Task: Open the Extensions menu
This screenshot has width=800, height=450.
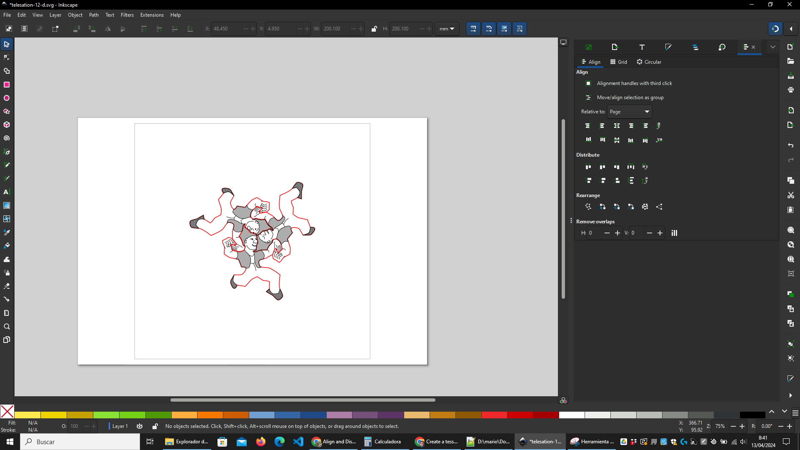Action: click(152, 15)
